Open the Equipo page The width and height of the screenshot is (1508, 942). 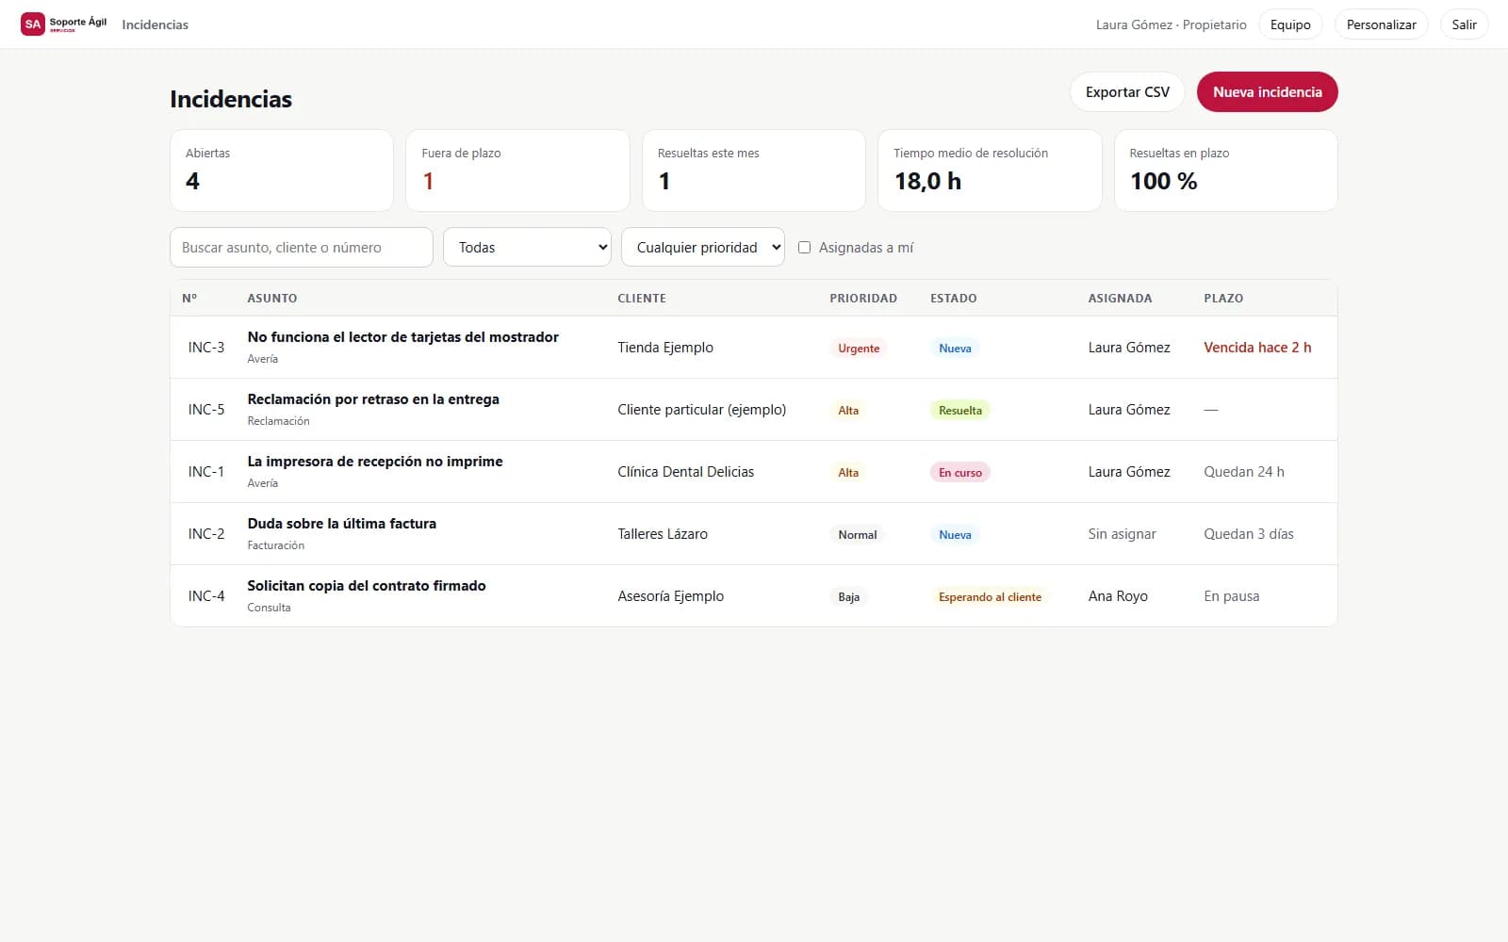(1290, 24)
